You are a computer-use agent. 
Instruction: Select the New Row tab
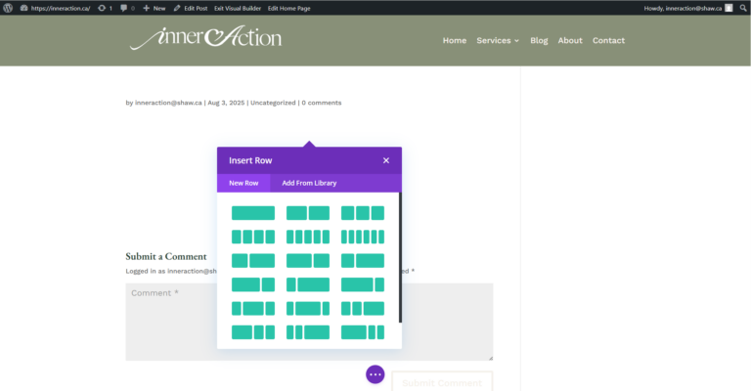click(243, 183)
